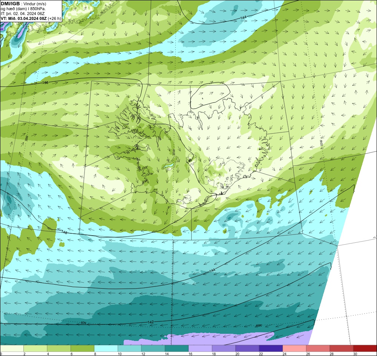Click the 'og hæð (dam) í 850hPa.' line
Image resolution: width=377 pixels, height=356 pixels.
pos(23,9)
